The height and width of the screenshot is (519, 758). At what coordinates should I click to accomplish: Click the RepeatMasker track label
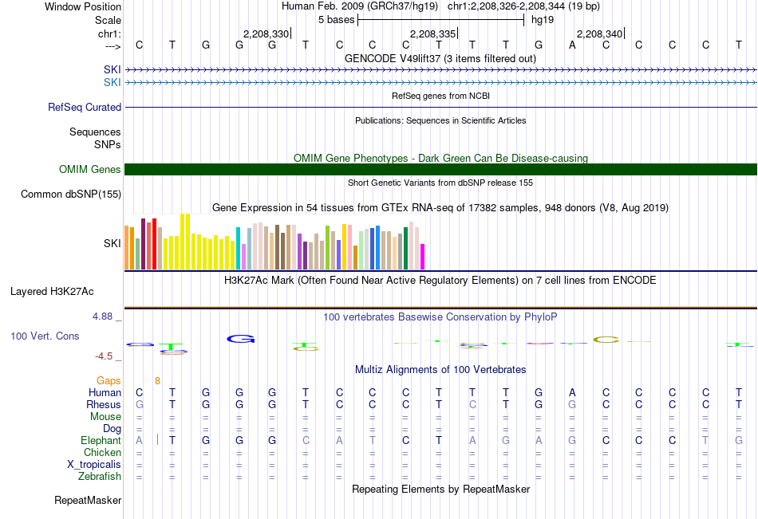88,500
